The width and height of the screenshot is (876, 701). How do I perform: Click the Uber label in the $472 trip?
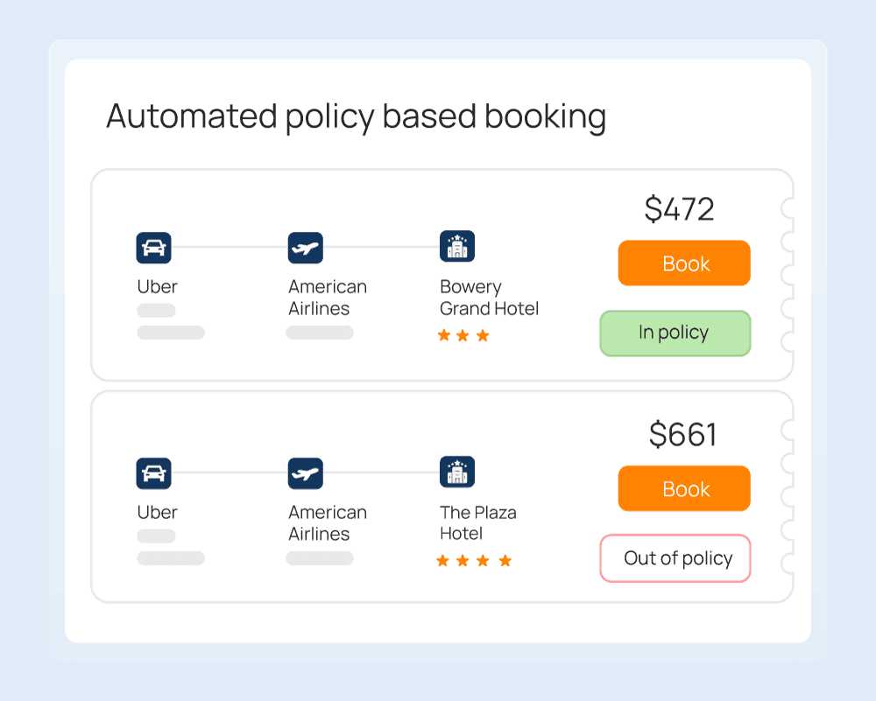click(x=158, y=287)
